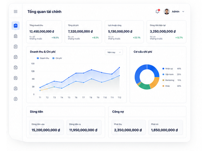Open the Năm nay period dropdown
The height and width of the screenshot is (151, 202).
coord(114,52)
